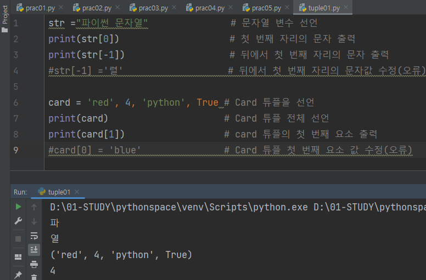The height and width of the screenshot is (280, 426).
Task: Open the Project tool window sidebar button
Action: point(4,19)
